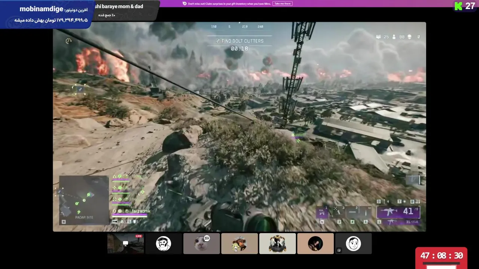Image resolution: width=479 pixels, height=269 pixels.
Task: Click the squad member name 'farzadmk'
Action: (141, 211)
